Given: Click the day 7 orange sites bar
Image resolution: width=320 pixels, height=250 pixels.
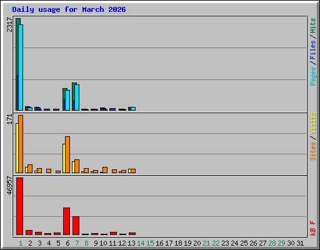Looking at the screenshot, I should coord(77,166).
